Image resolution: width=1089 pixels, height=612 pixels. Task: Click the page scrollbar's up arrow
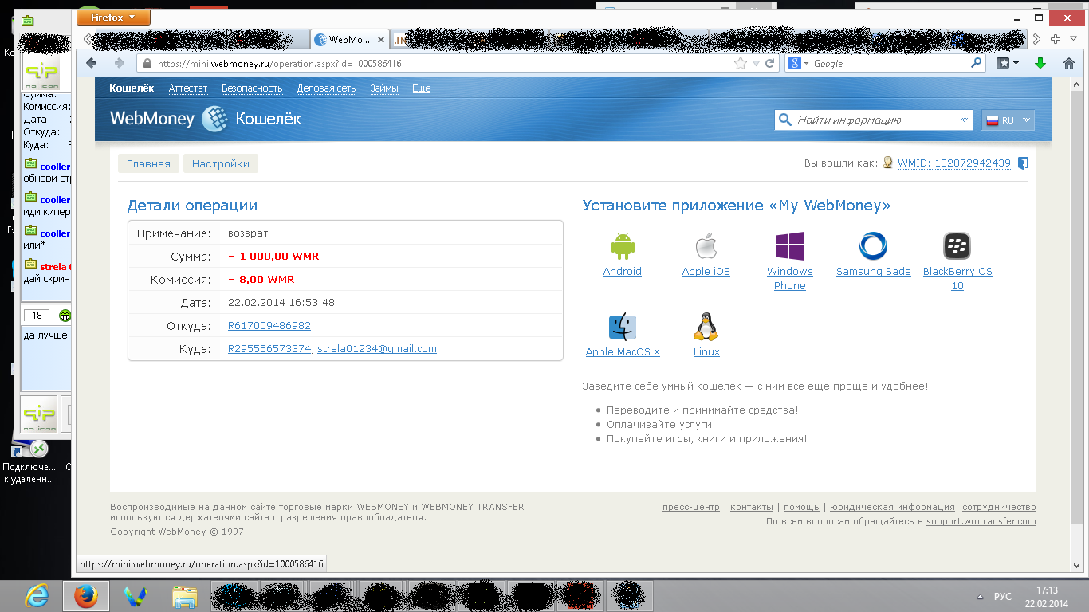pos(1076,85)
